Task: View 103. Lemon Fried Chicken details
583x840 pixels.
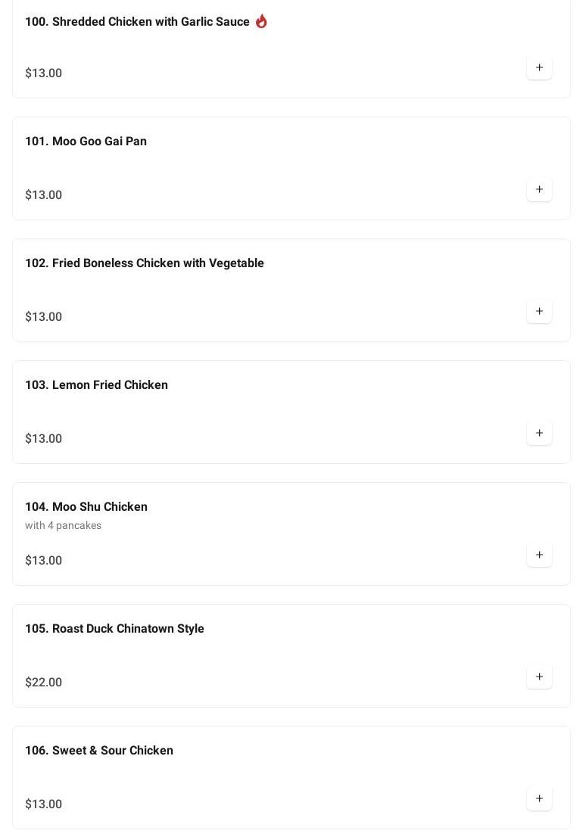Action: (x=96, y=385)
